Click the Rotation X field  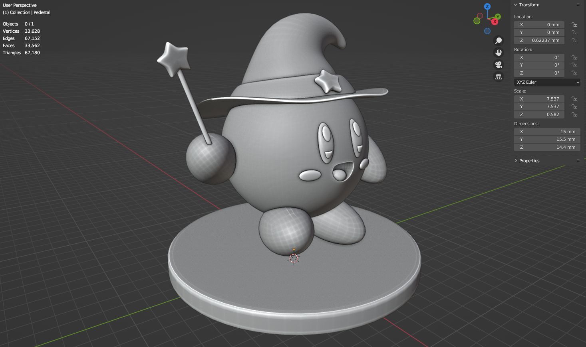tap(539, 57)
